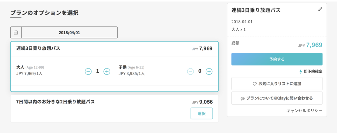Click the adult quantity number 1

coord(97,71)
